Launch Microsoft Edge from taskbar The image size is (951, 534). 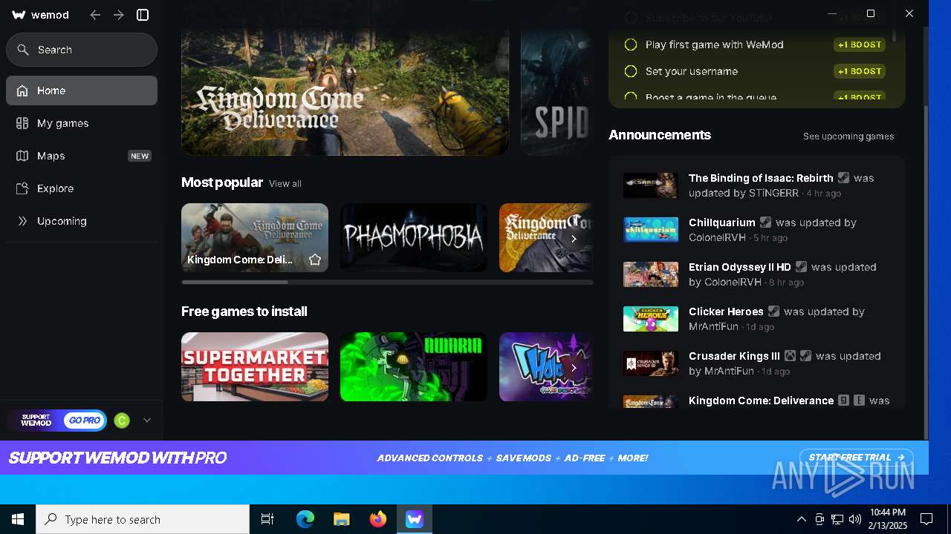305,519
